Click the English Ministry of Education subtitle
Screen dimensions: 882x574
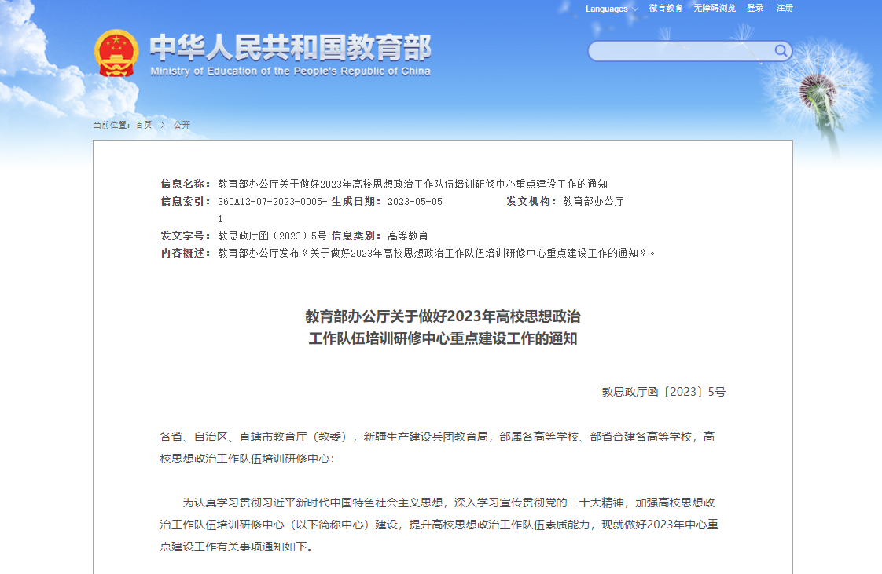tap(290, 71)
